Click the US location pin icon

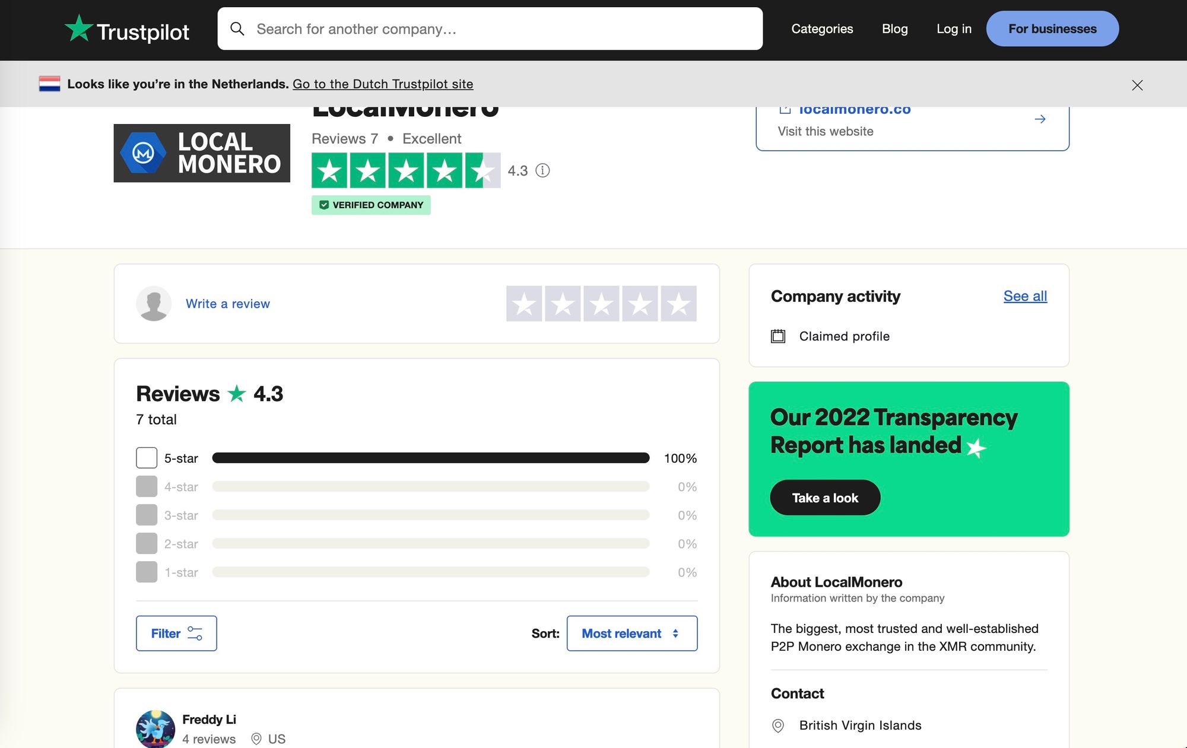point(256,739)
